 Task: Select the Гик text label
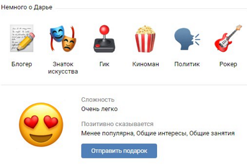[104, 64]
